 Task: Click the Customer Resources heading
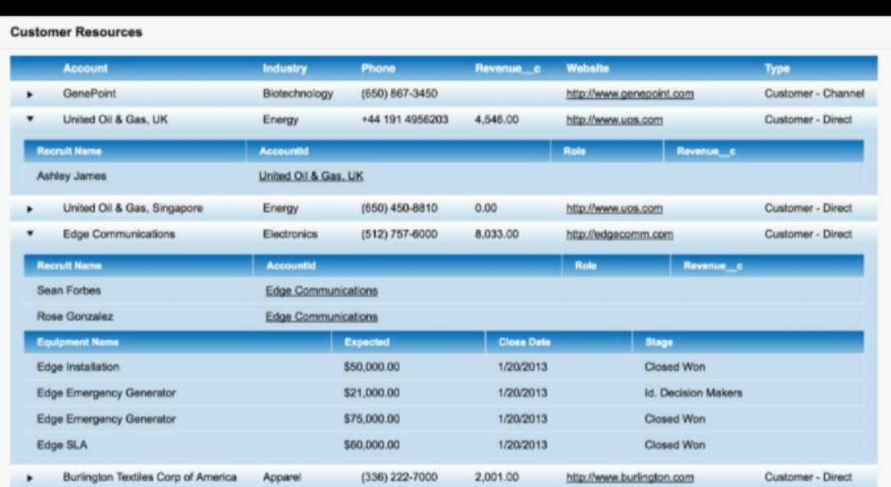76,32
